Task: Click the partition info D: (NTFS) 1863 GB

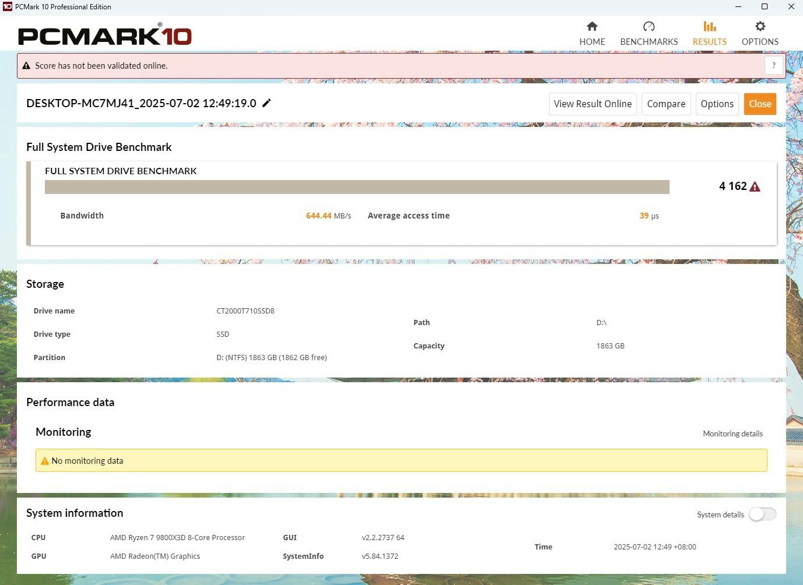Action: (x=272, y=358)
